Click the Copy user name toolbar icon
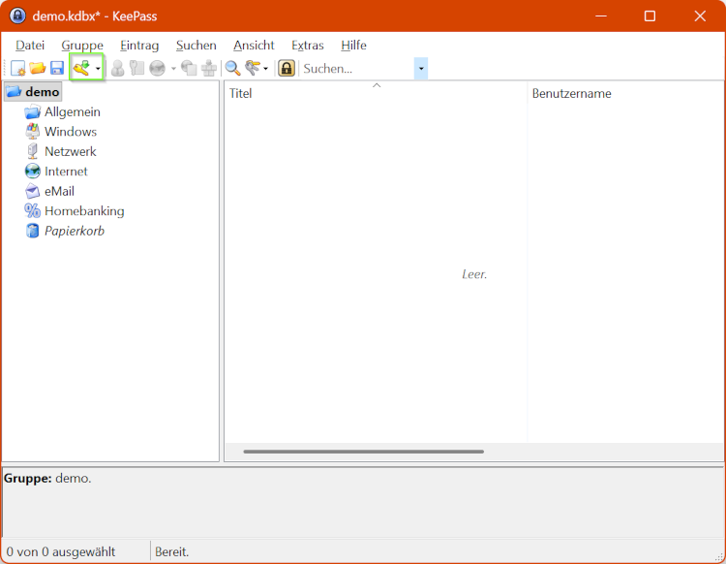 click(117, 68)
